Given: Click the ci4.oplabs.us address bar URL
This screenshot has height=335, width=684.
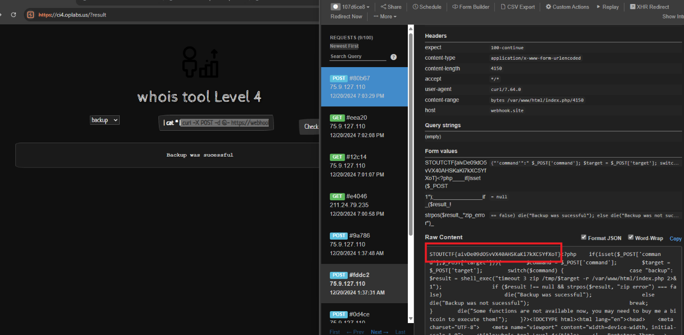Looking at the screenshot, I should [x=73, y=15].
